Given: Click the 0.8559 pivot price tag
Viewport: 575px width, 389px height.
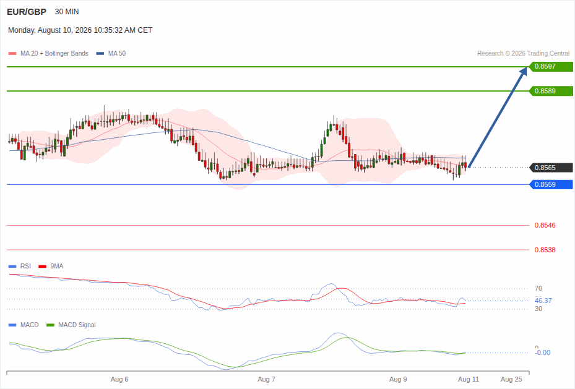Looking at the screenshot, I should (x=551, y=184).
